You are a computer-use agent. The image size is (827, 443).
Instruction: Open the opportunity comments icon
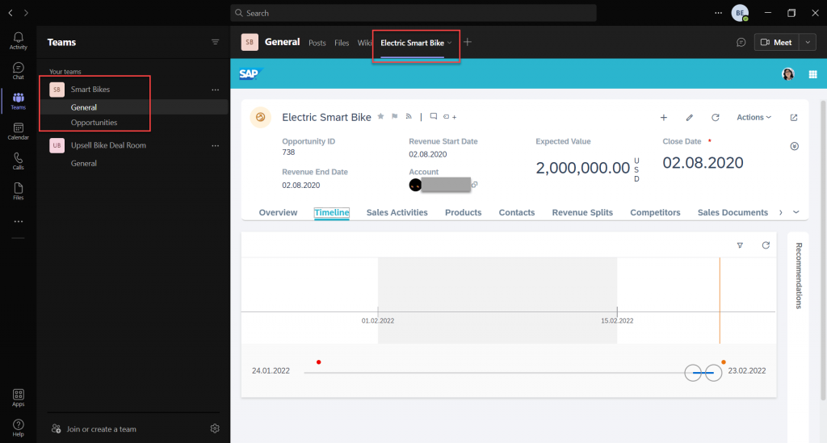434,116
